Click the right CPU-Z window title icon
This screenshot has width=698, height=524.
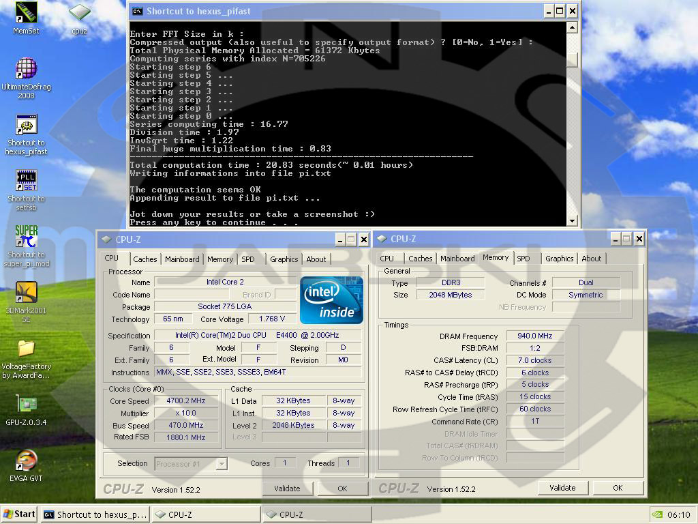pyautogui.click(x=382, y=239)
